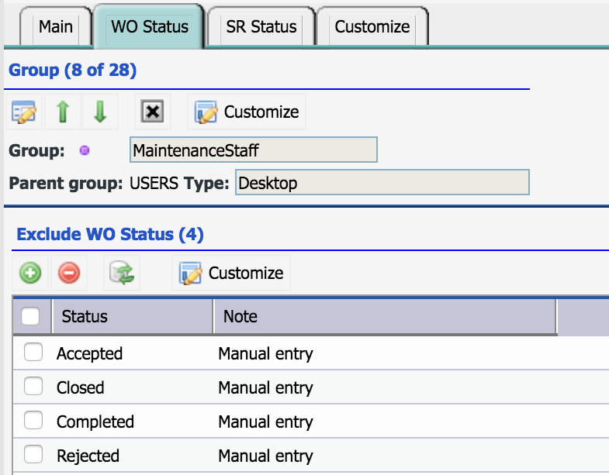This screenshot has height=475, width=609.
Task: Open the Customize tab
Action: (372, 27)
